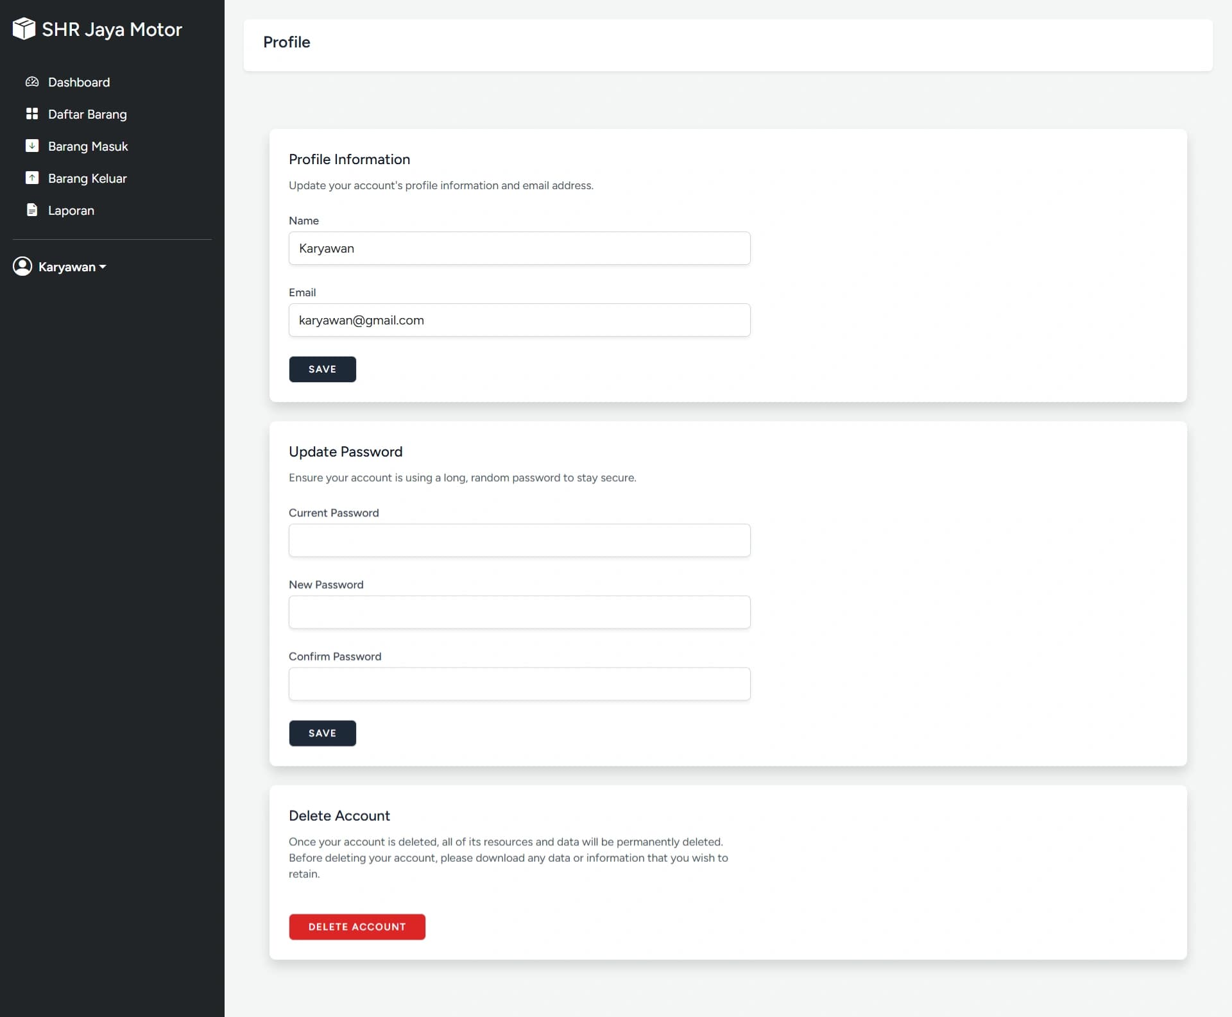Click the Current Password label
The image size is (1232, 1017).
[334, 513]
